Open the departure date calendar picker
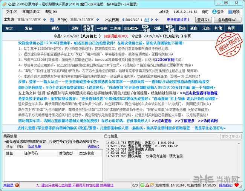Viewport: 245px width, 191px height. (147, 20)
